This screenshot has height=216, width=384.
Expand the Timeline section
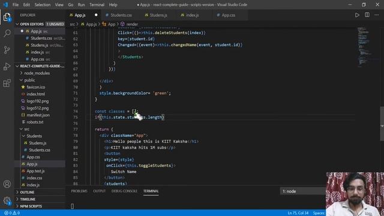coord(28,199)
